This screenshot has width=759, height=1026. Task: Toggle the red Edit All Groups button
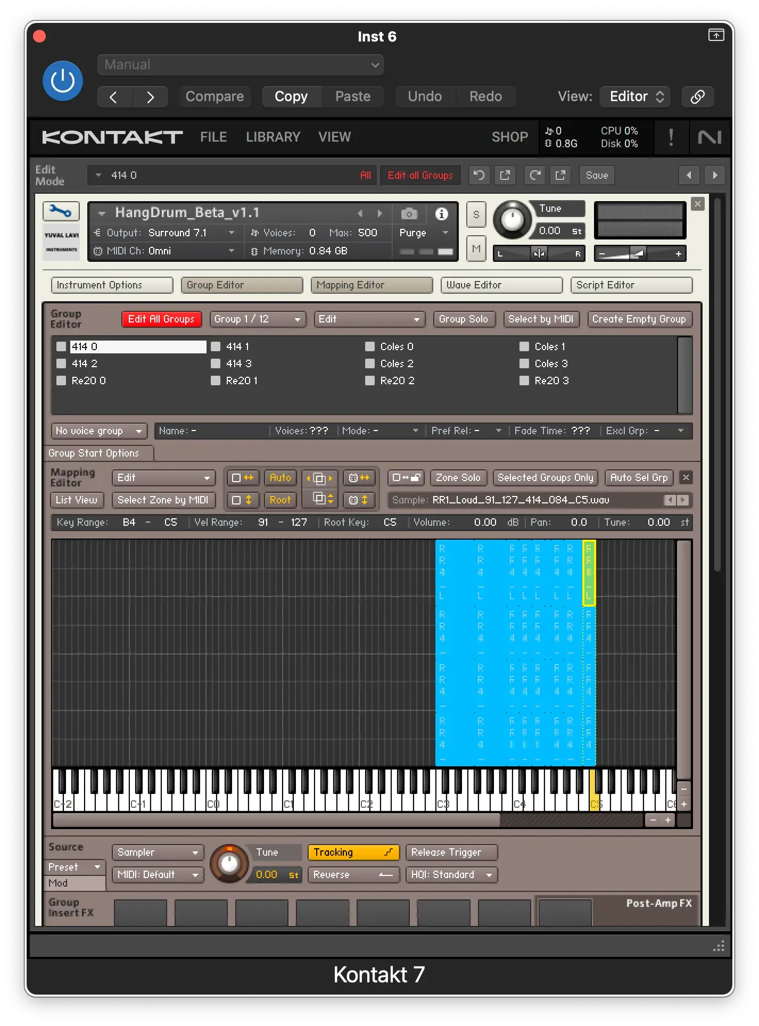coord(161,319)
